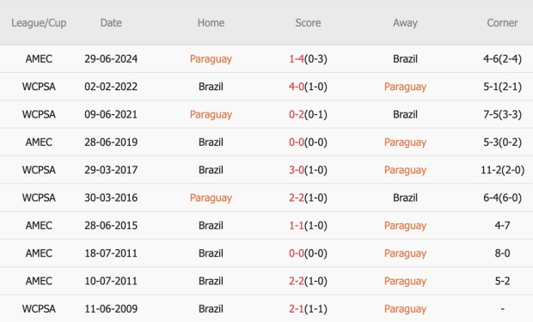Click the 8-0 corner stat for 18-07-2011
533x322 pixels.
tap(502, 253)
